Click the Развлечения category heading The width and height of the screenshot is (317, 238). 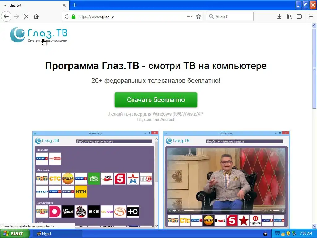click(45, 203)
